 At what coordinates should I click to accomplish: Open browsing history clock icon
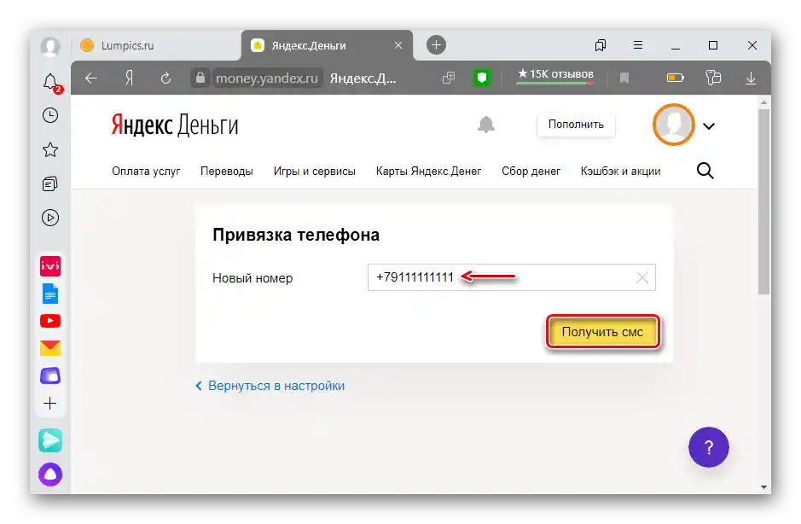point(50,115)
